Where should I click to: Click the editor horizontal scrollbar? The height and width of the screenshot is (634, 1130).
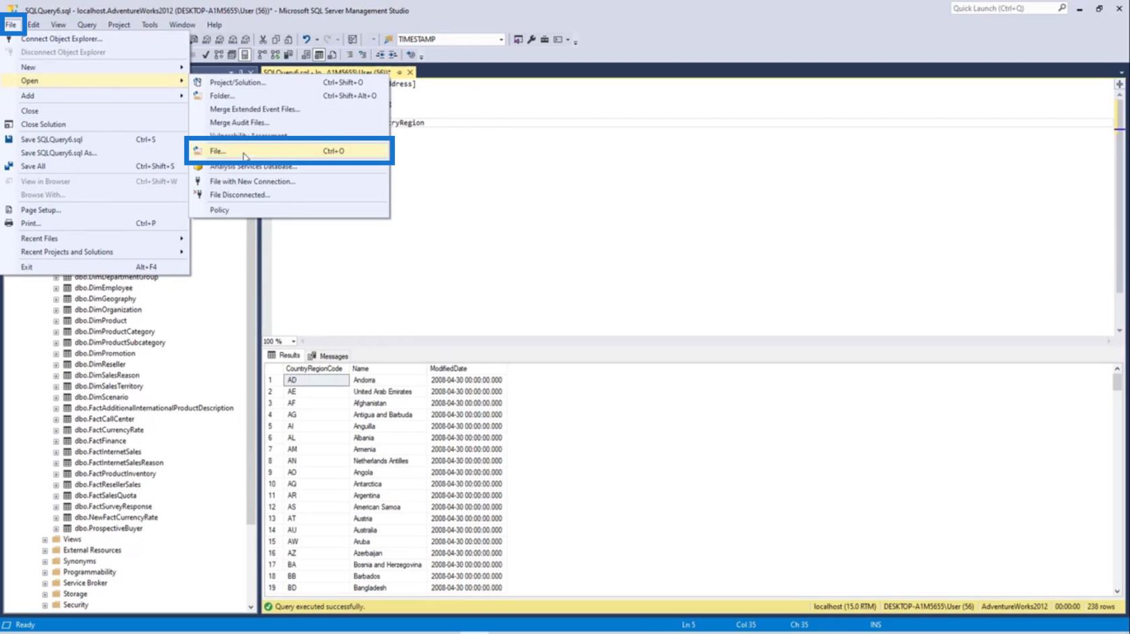coord(706,342)
